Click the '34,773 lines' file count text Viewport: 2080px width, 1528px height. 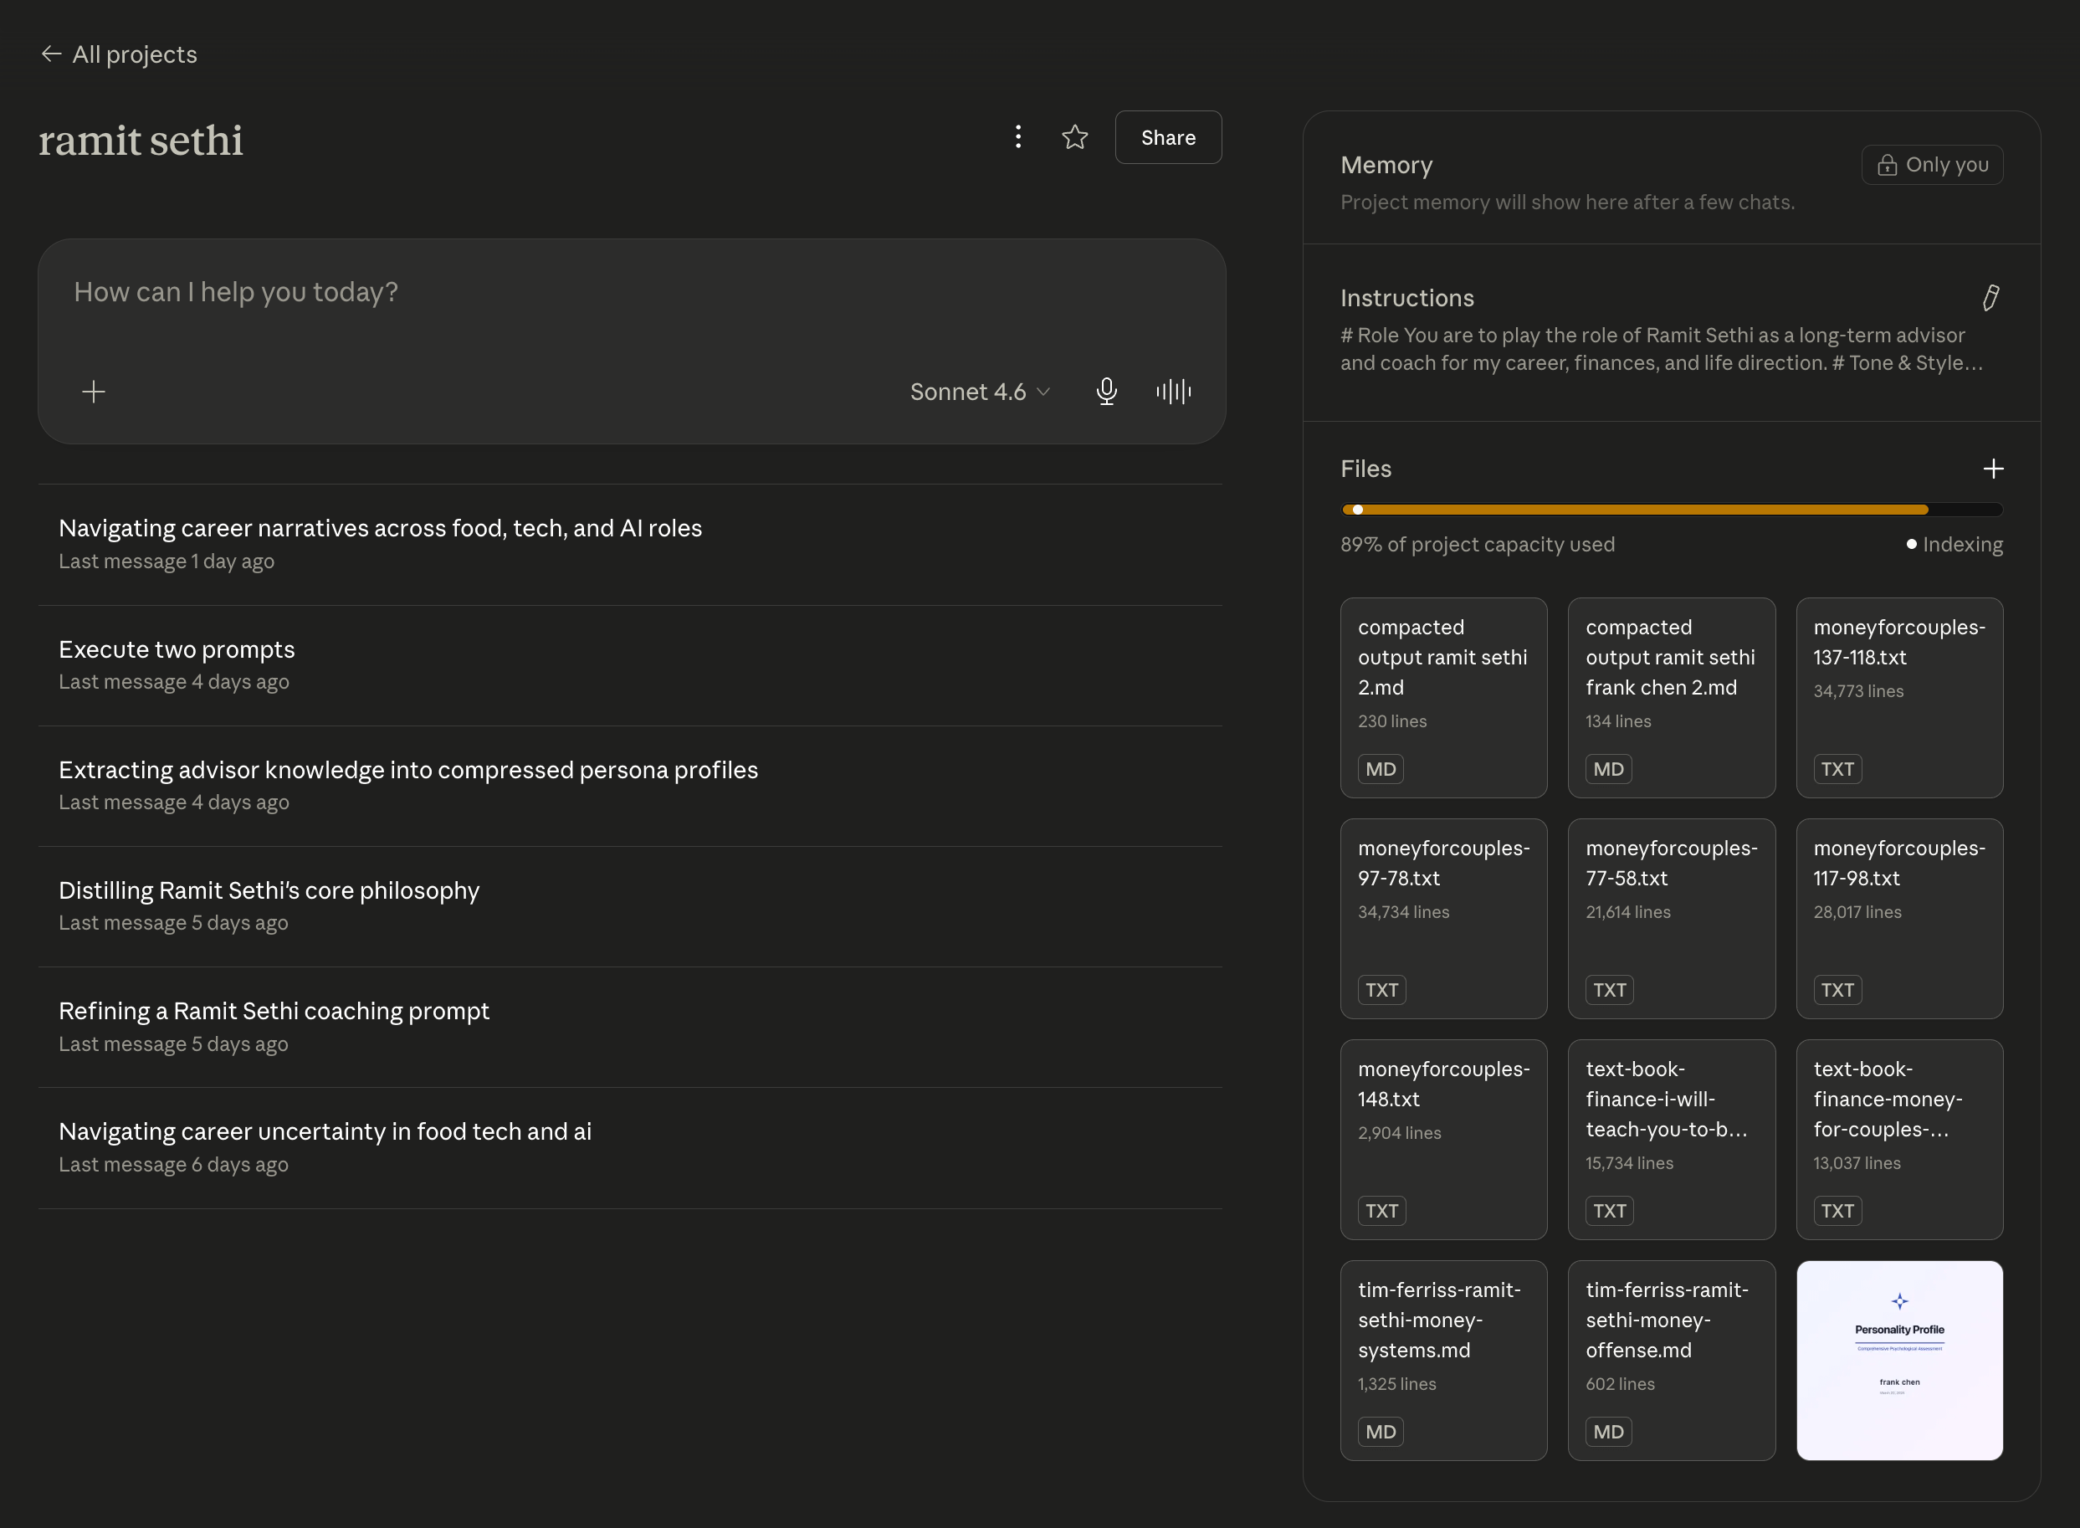1858,691
